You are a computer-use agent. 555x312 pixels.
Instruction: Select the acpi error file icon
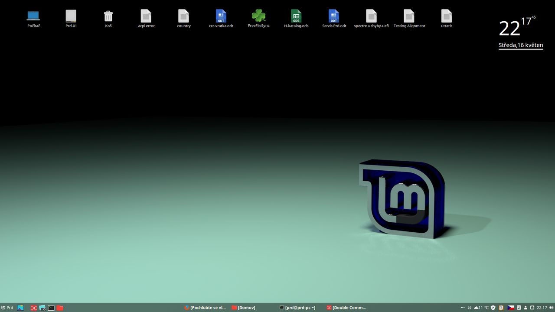[146, 19]
